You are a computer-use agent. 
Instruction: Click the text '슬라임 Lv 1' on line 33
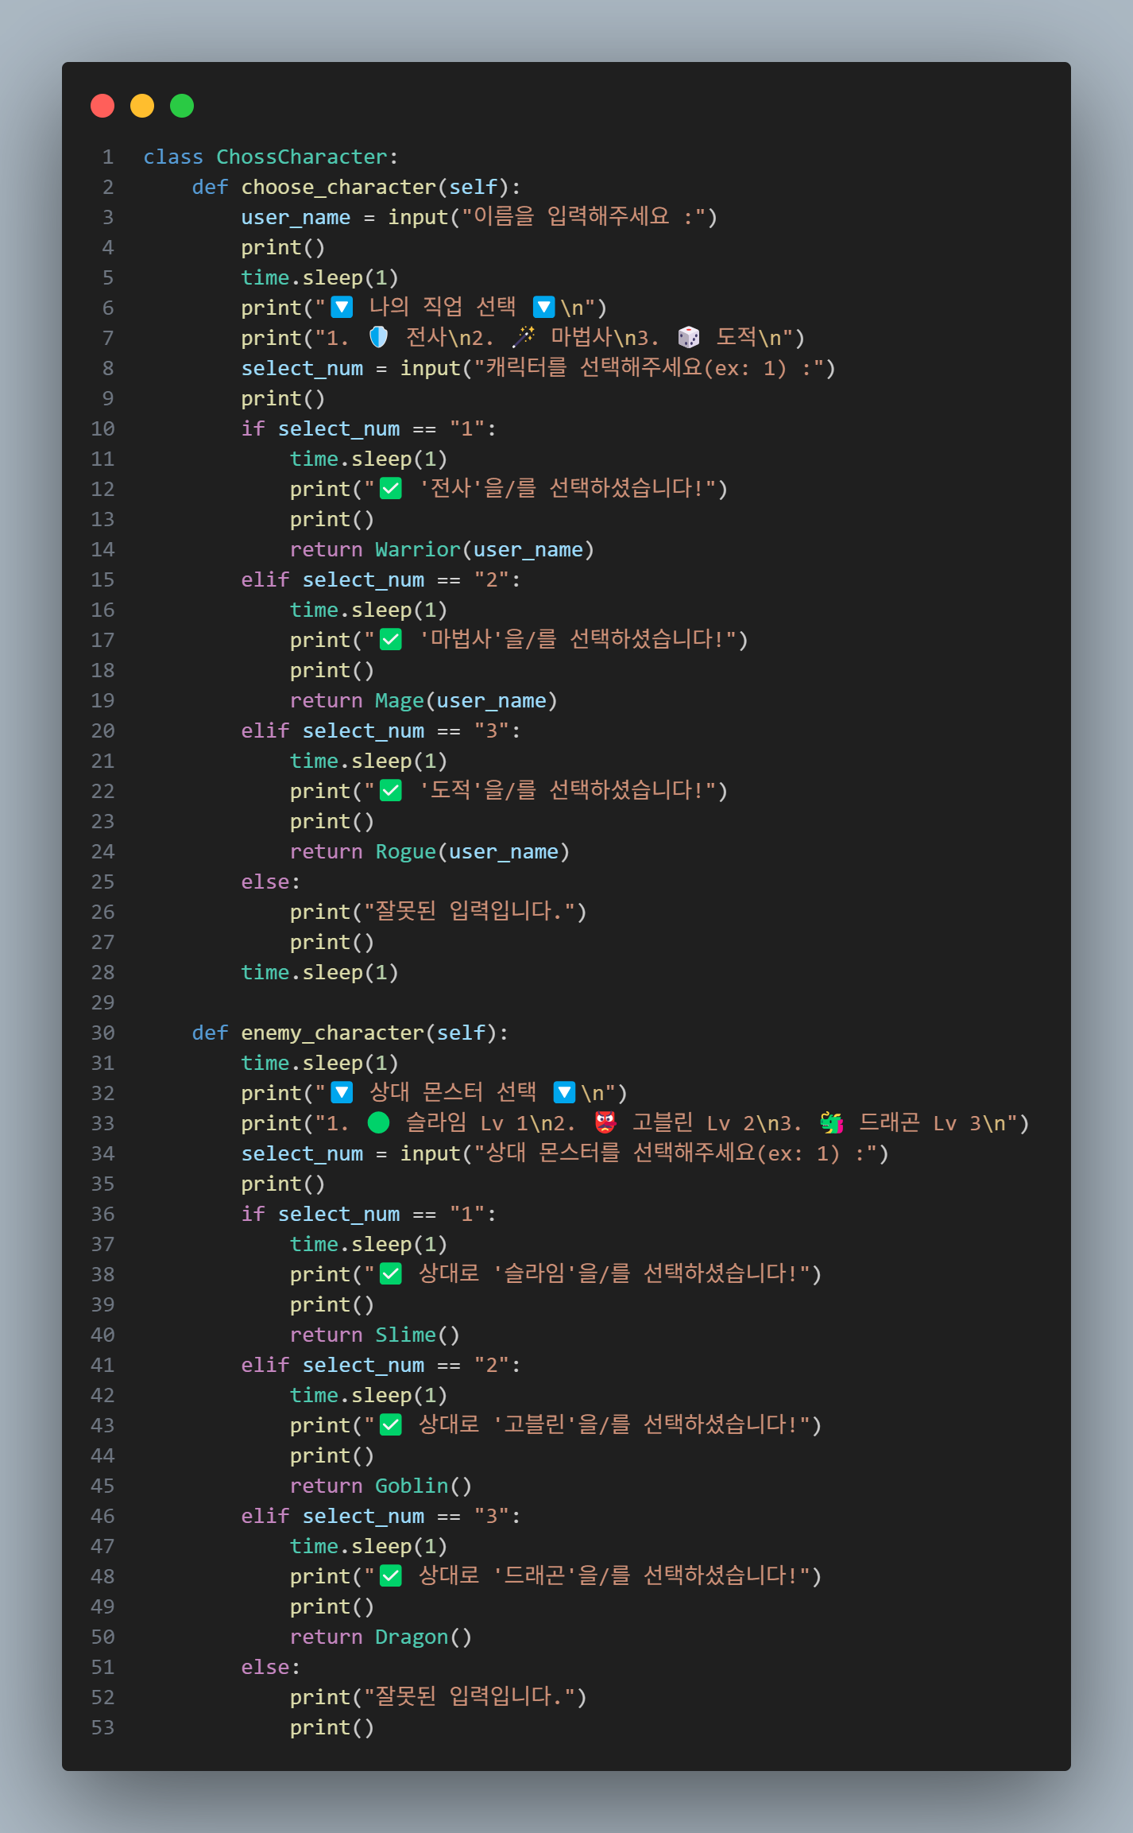tap(469, 1122)
